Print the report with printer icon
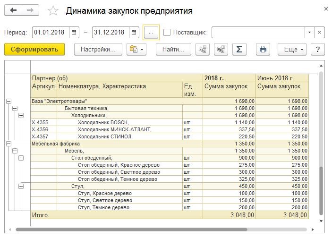 click(263, 49)
